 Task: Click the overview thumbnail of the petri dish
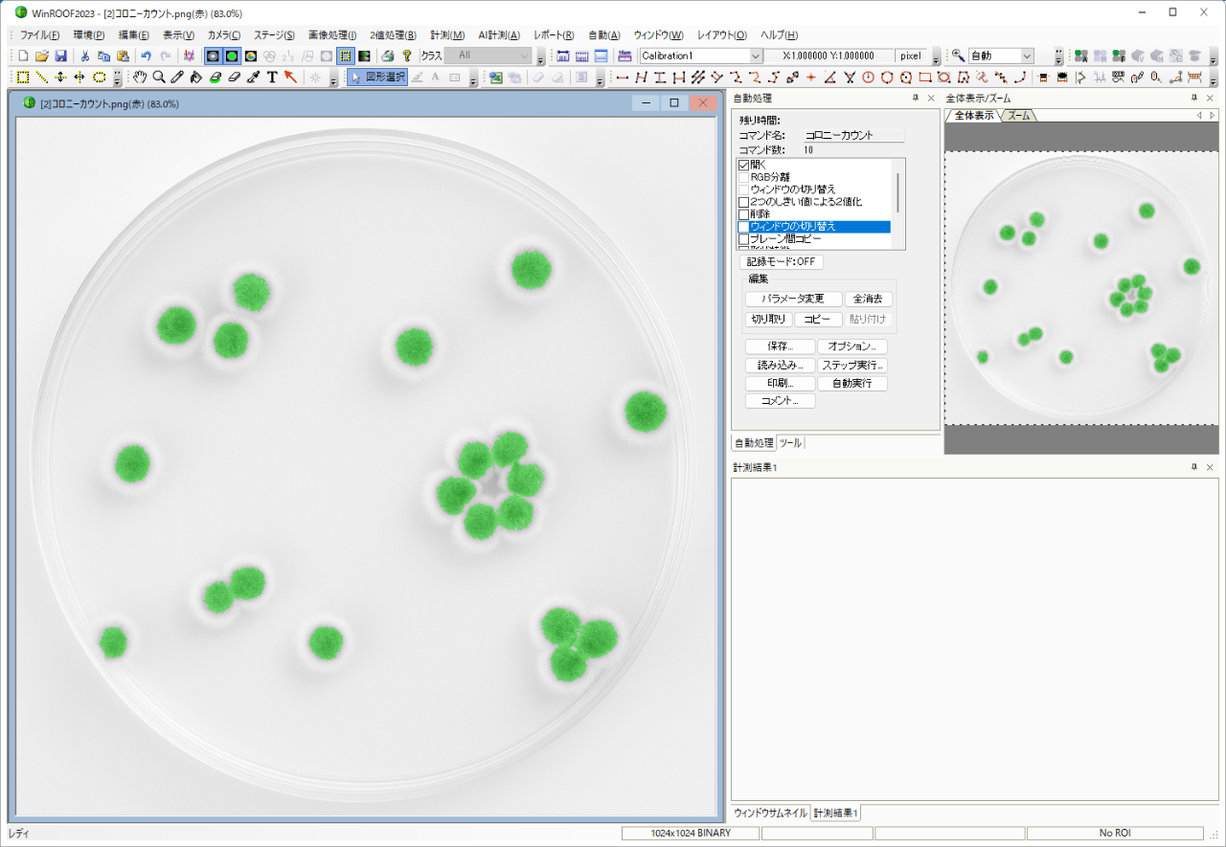(1080, 287)
